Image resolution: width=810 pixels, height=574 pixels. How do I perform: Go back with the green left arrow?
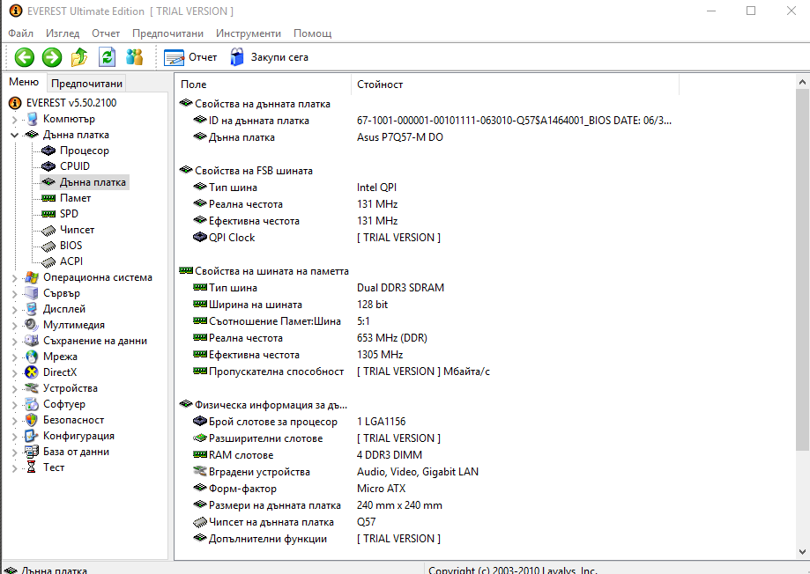tap(25, 57)
